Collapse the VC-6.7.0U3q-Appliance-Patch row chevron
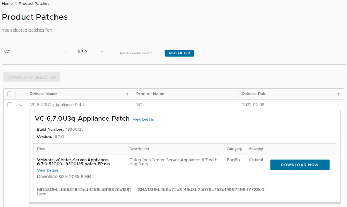 click(20, 105)
